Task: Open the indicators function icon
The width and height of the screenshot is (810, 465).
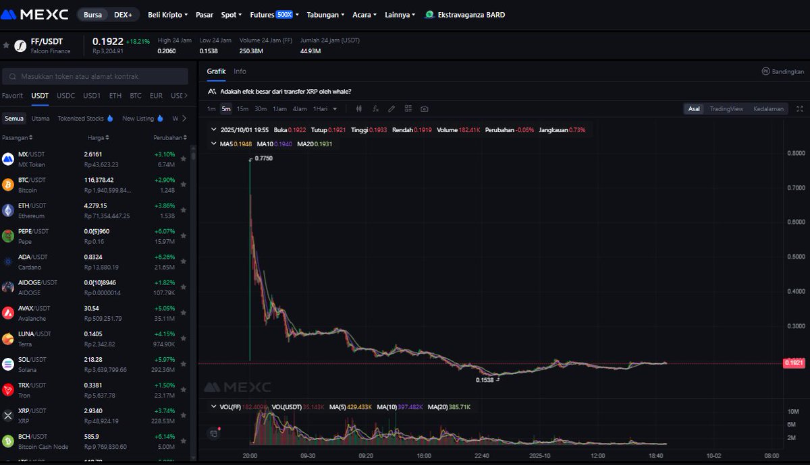Action: [375, 108]
